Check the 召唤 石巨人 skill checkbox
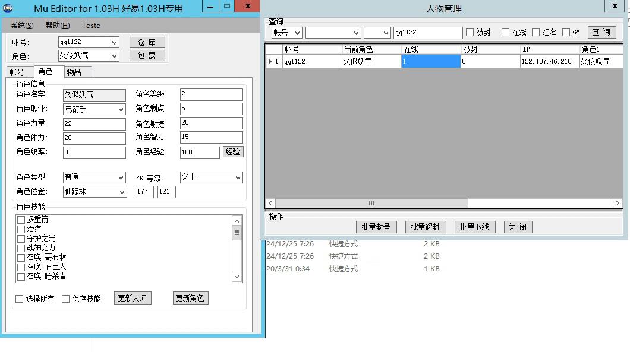The width and height of the screenshot is (630, 352). 21,267
